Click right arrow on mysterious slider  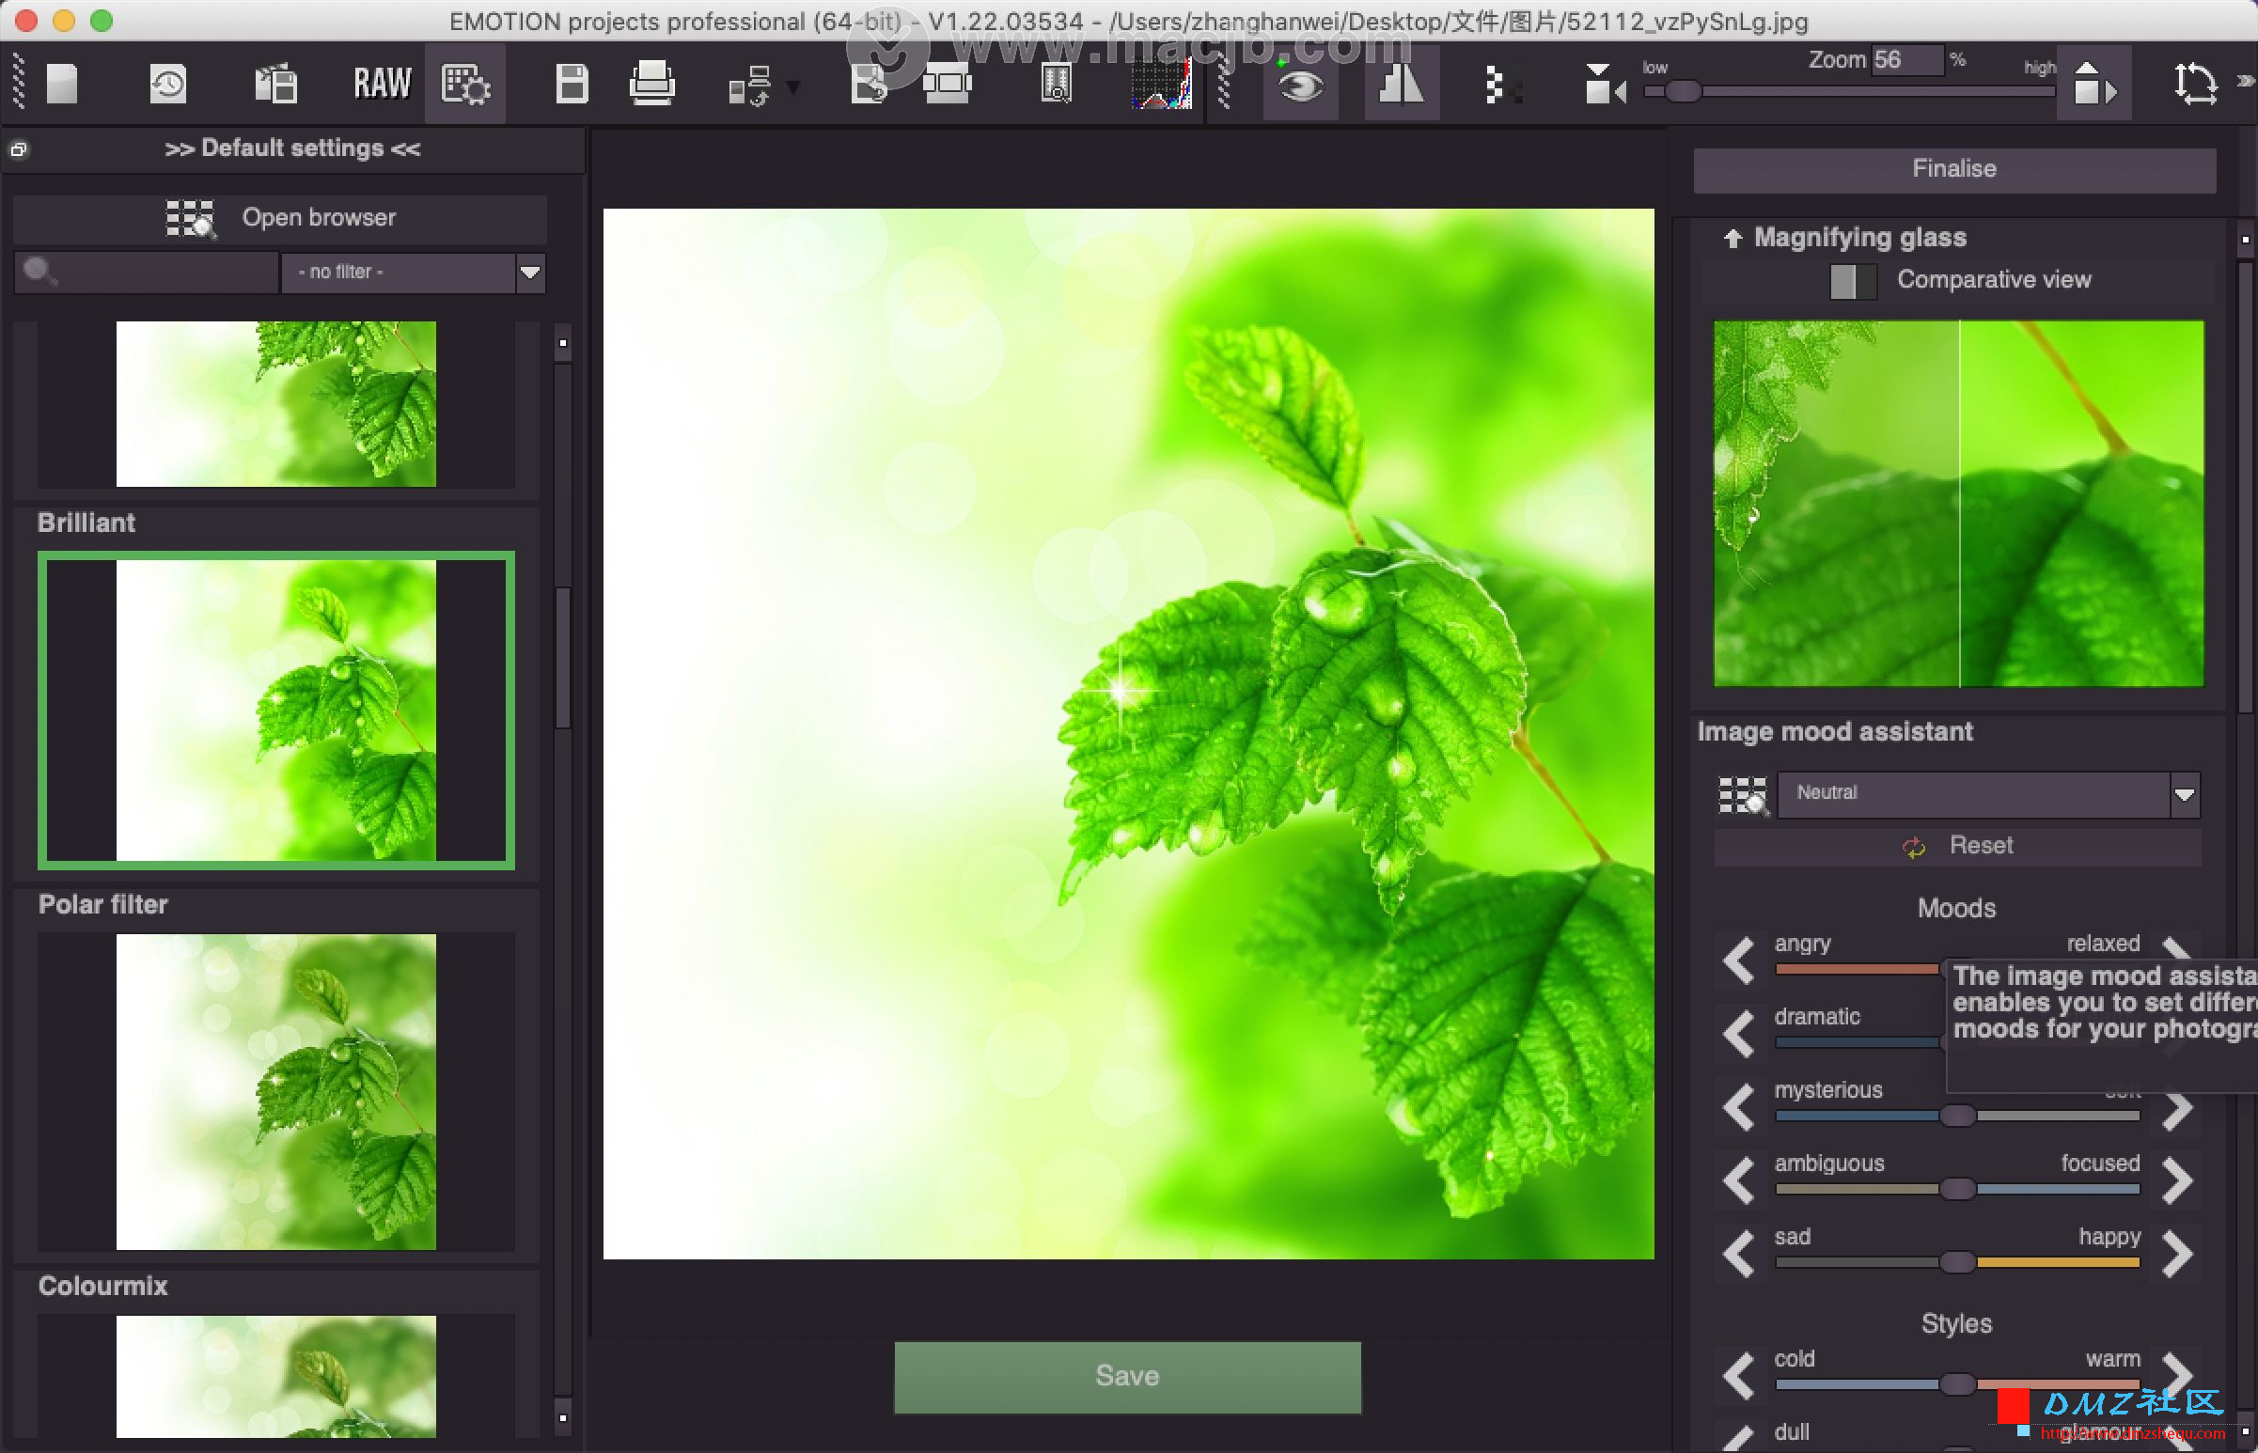[2176, 1110]
